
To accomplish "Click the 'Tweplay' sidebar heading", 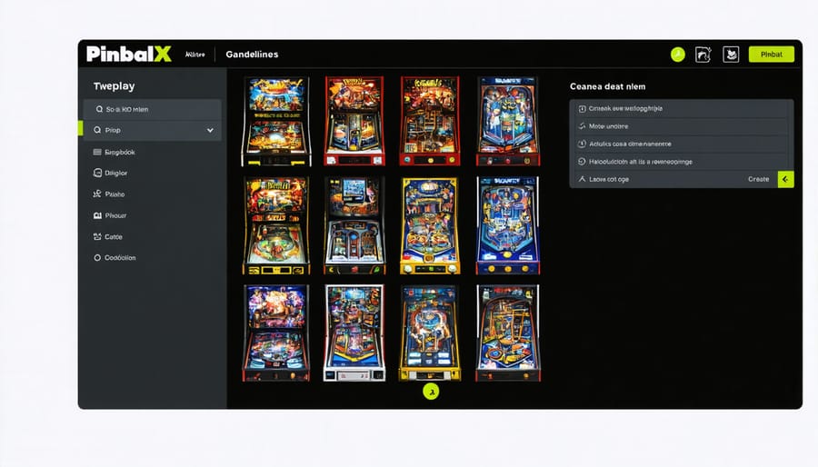I will [114, 86].
